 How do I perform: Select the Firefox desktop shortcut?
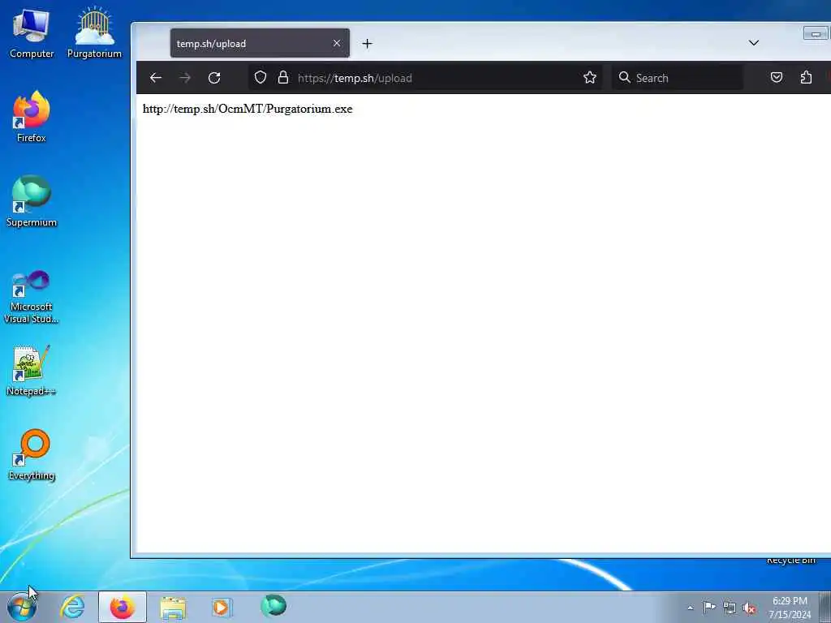pyautogui.click(x=32, y=117)
